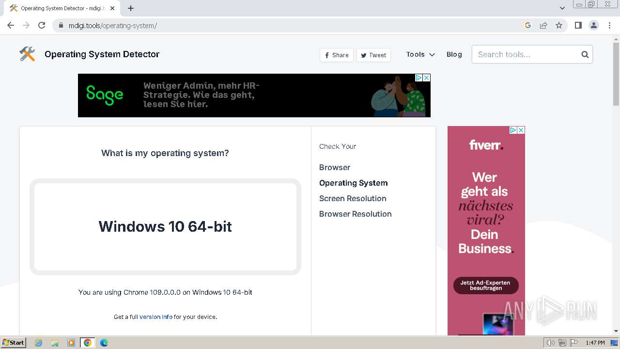
Task: Click the taskbar clock showing 1:47 PM
Action: tap(595, 343)
